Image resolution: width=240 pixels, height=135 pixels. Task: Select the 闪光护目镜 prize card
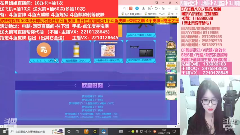pyautogui.click(x=140, y=52)
